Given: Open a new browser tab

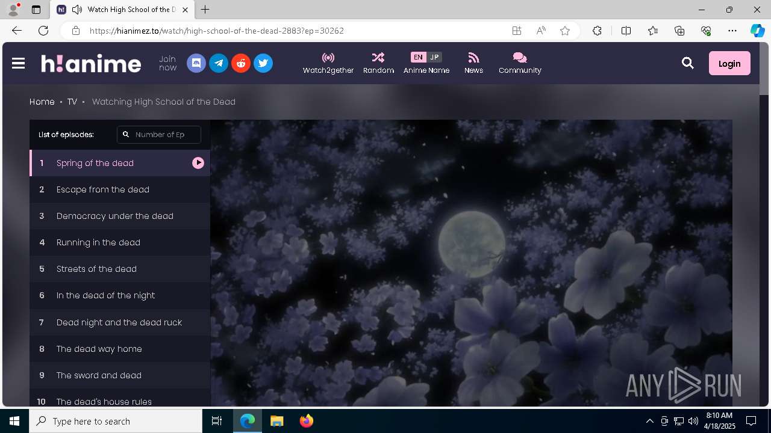Looking at the screenshot, I should 205,10.
